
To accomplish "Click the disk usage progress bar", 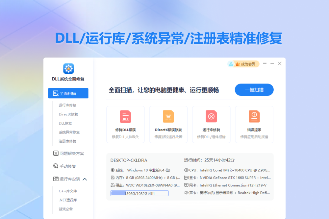I will click(x=139, y=193).
